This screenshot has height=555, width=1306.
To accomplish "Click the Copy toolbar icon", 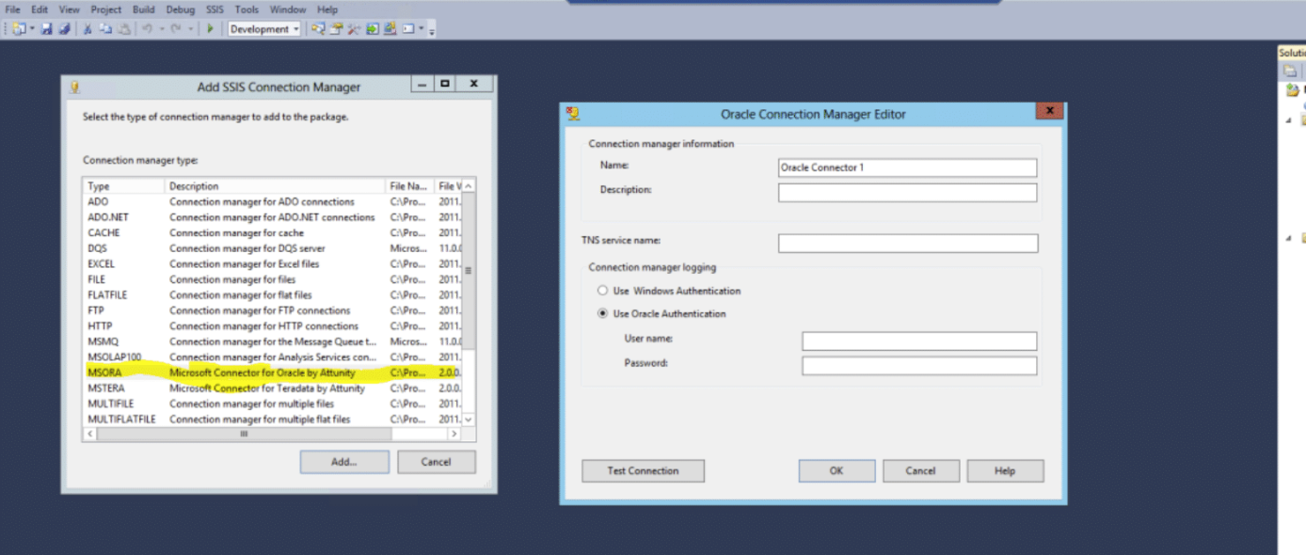I will 106,29.
